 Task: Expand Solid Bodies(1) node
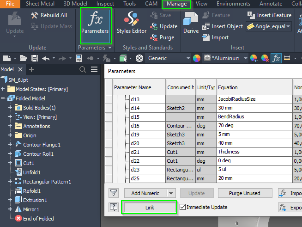[x=10, y=108]
